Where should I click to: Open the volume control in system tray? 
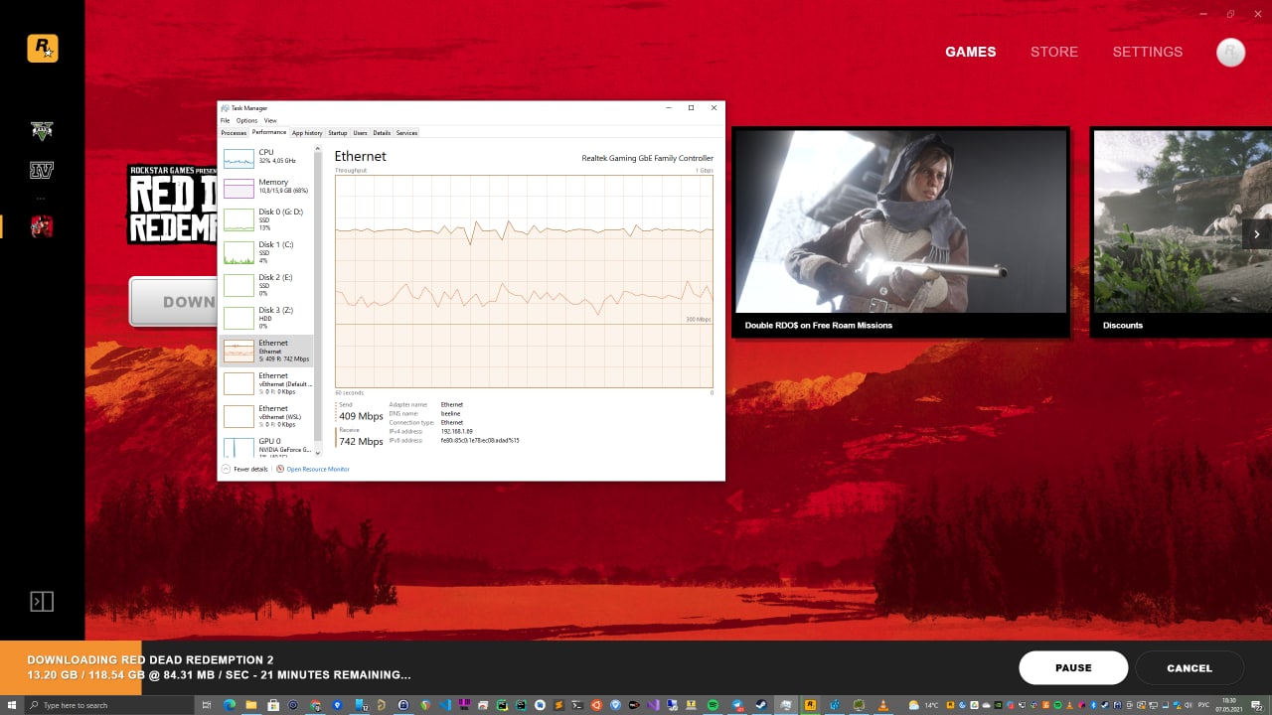(x=1189, y=705)
